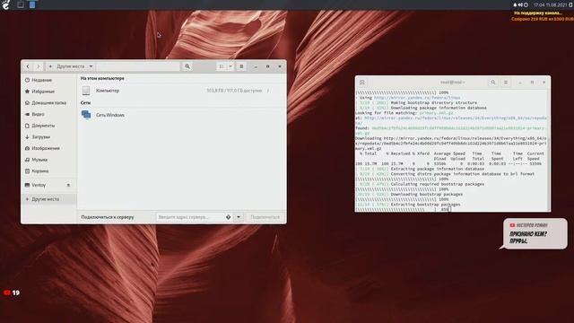Open 'Документы' folder in the sidebar
The height and width of the screenshot is (323, 574).
point(48,126)
